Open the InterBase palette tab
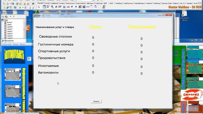The height and width of the screenshot is (114, 203). pyautogui.click(x=119, y=3)
